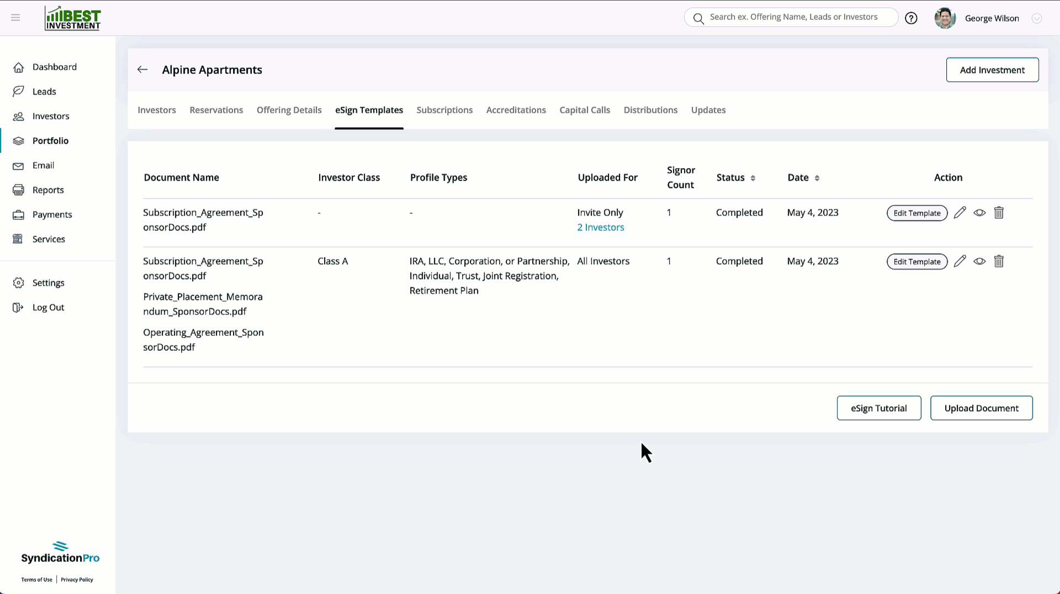Open the Accreditations tab
This screenshot has width=1060, height=594.
coord(516,110)
